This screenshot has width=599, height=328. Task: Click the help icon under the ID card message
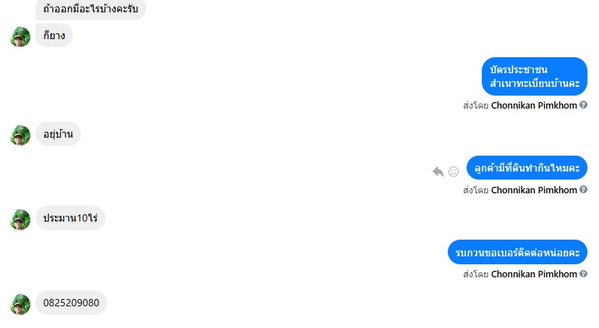(x=583, y=105)
